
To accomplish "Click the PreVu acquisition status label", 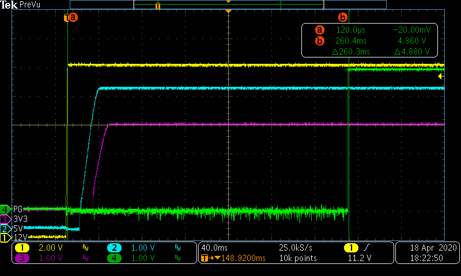I will tap(30, 5).
